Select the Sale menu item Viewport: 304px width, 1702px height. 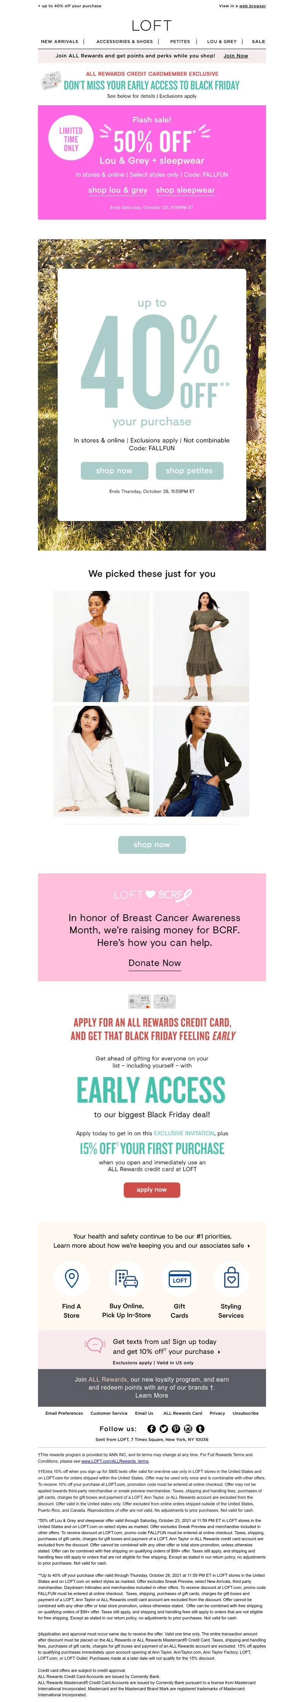(x=258, y=41)
